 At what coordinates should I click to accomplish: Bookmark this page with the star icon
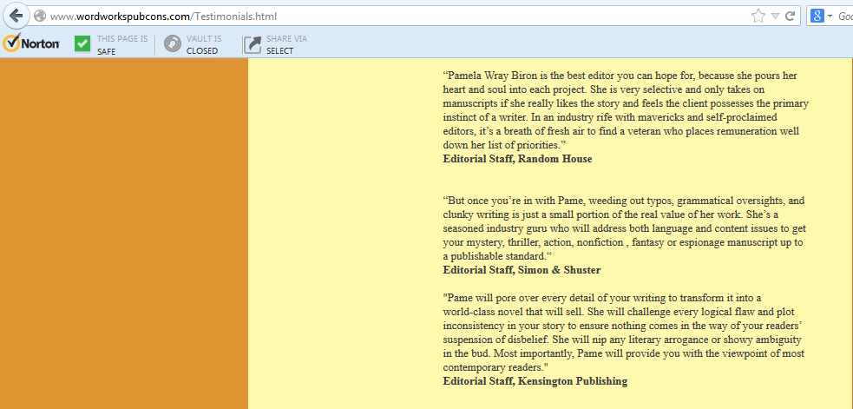pyautogui.click(x=758, y=16)
